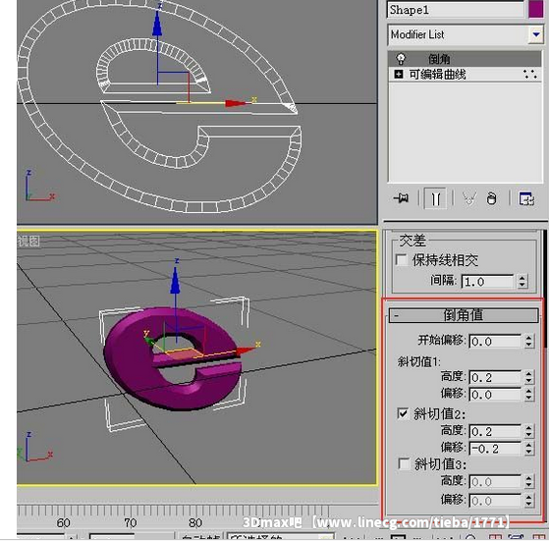The height and width of the screenshot is (541, 549).
Task: Click frame 60 on the timeline
Action: [x=63, y=522]
